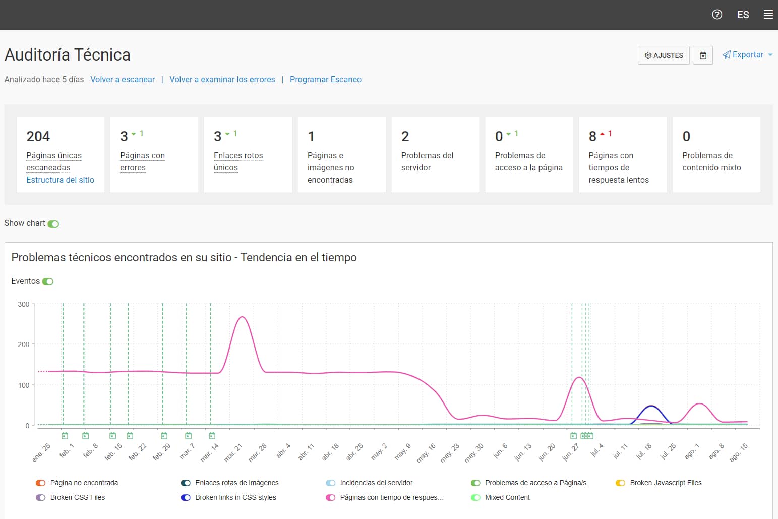The width and height of the screenshot is (778, 519).
Task: Toggle Enlaces rotas de imágenes series
Action: tap(186, 483)
